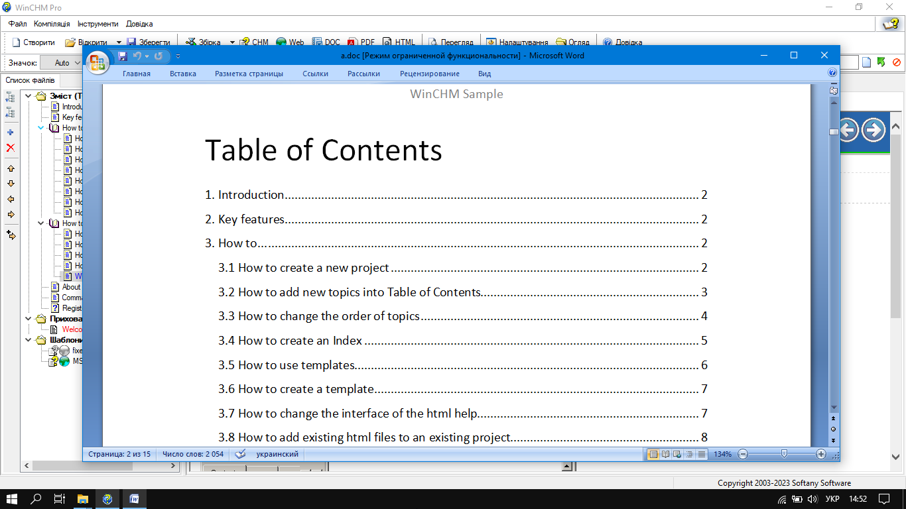The image size is (906, 509).
Task: Open Довідка menu in WinCHM menu bar
Action: point(138,24)
